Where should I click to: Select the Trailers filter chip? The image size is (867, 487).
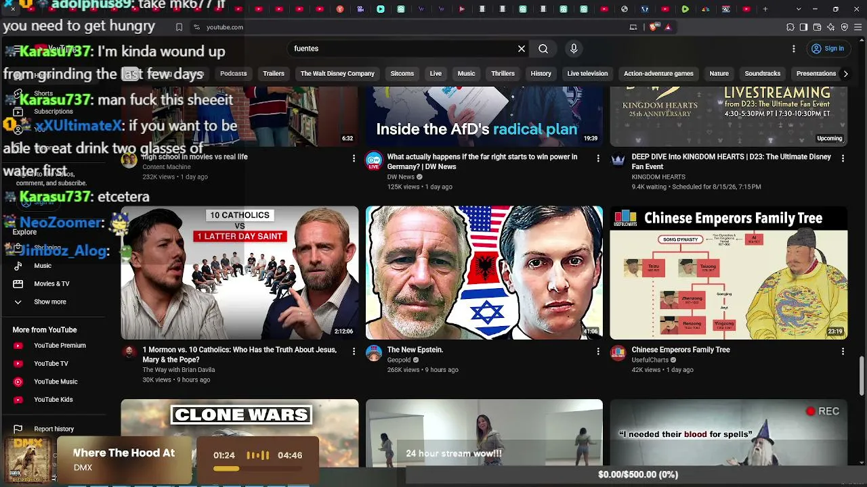274,74
